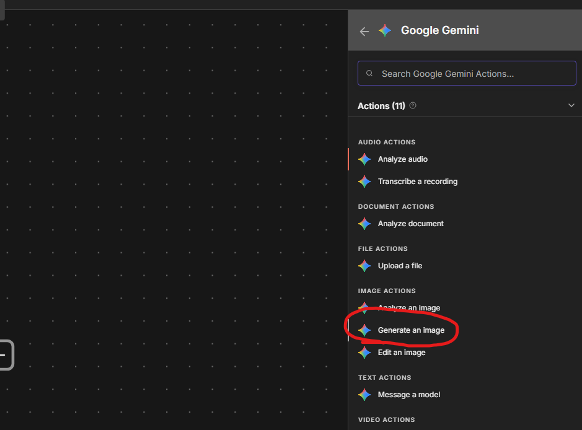Collapse the Actions section with chevron

tap(571, 106)
